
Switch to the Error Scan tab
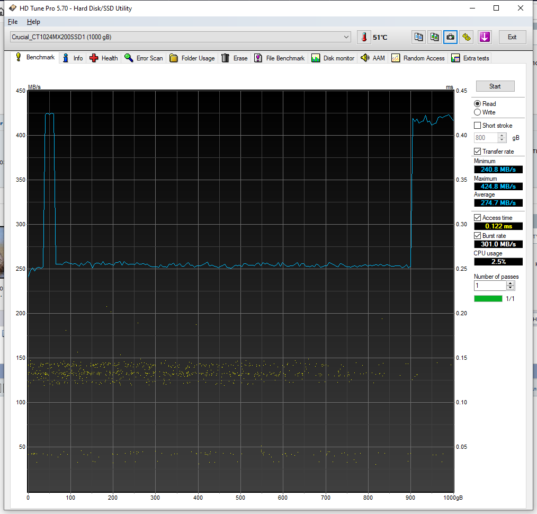(x=144, y=58)
